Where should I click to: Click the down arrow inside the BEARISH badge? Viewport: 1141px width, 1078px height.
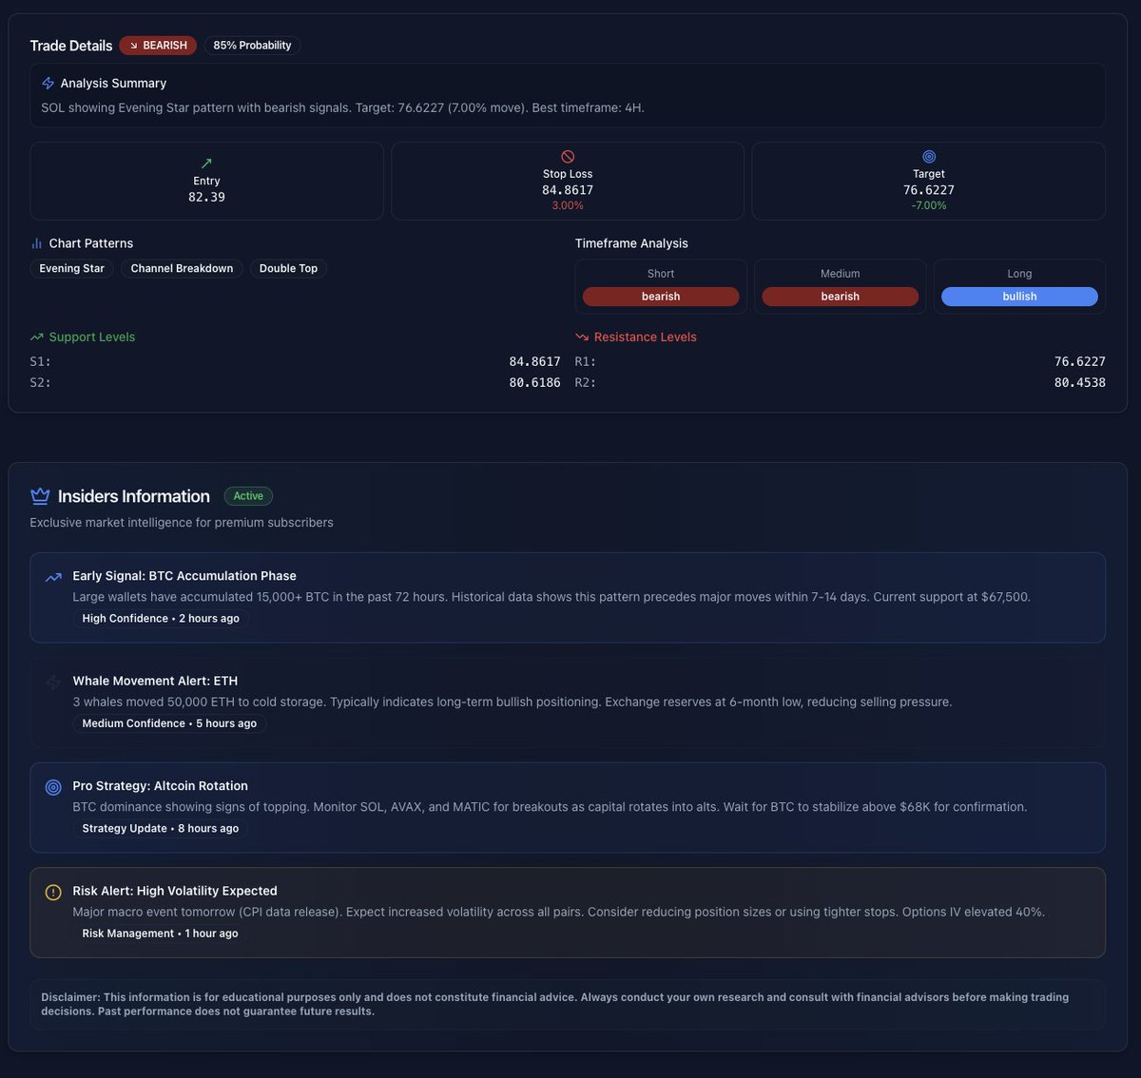pos(133,46)
